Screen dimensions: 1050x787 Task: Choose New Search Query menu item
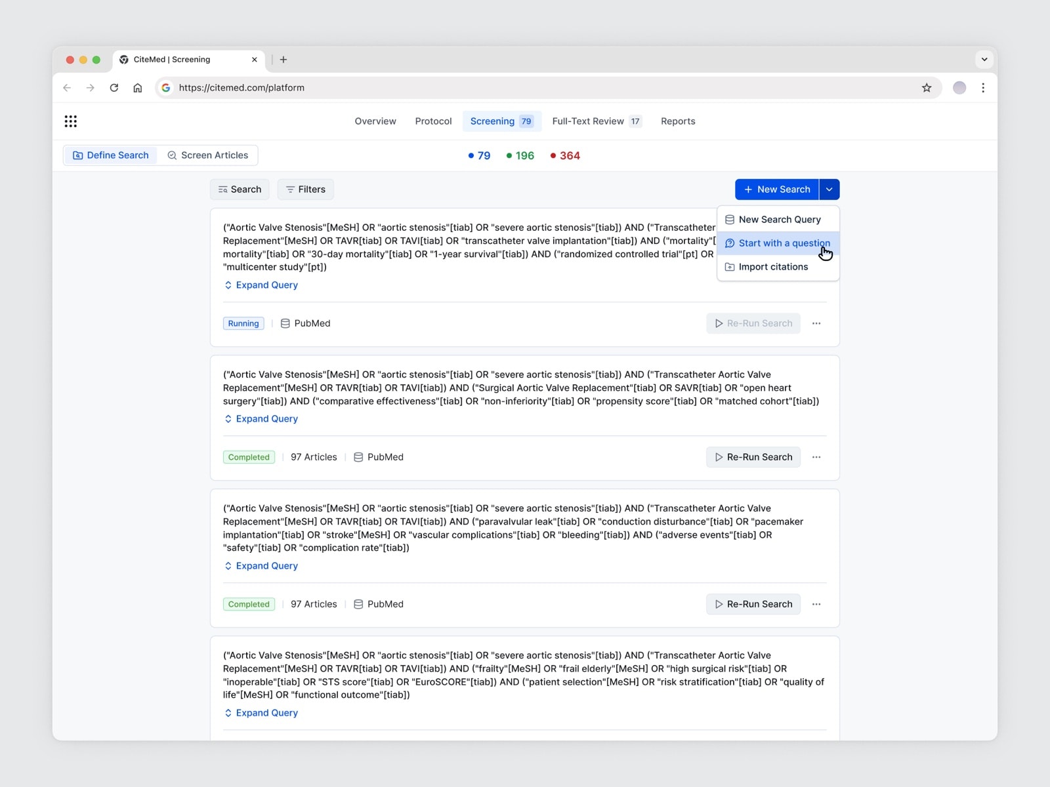(778, 220)
